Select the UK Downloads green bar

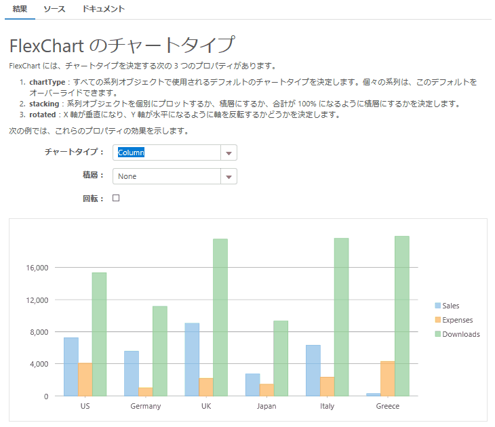coord(220,317)
